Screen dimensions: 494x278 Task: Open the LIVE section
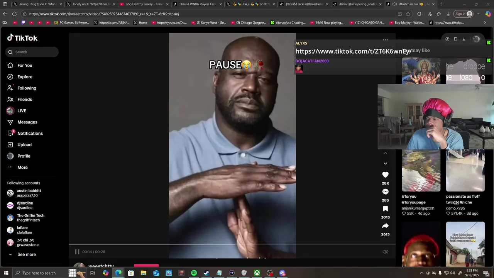(22, 111)
